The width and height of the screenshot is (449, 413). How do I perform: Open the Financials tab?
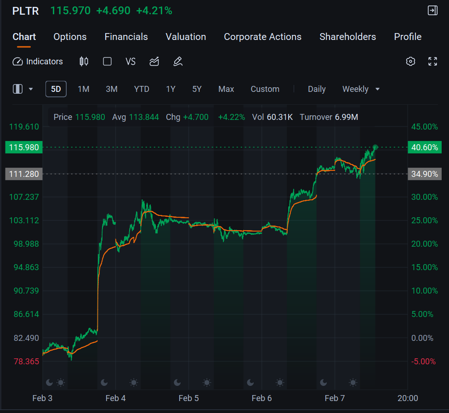(x=126, y=37)
